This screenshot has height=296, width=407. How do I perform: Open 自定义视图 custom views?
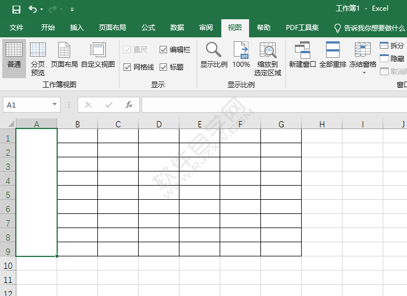click(98, 55)
